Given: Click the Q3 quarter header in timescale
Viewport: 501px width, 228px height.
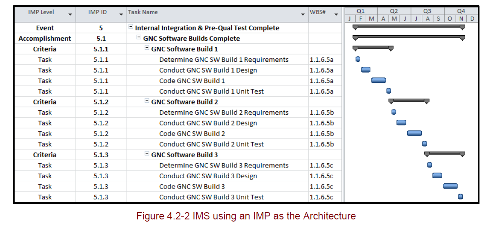Looking at the screenshot, I should point(427,11).
